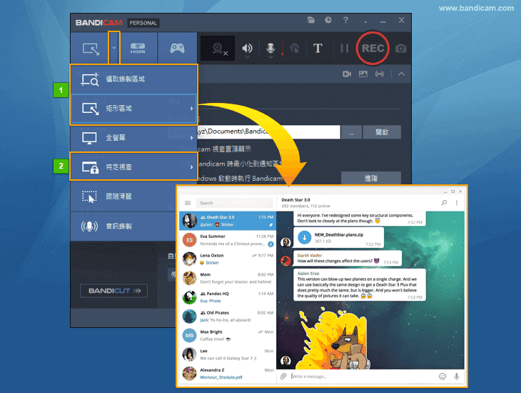Open Mom chat
Screen dimensions: 521x393
228,278
